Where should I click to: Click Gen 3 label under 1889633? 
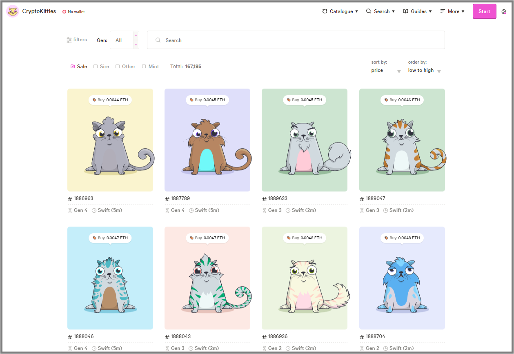click(x=275, y=210)
